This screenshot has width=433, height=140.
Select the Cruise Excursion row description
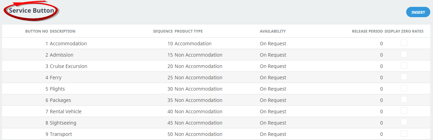(68, 66)
